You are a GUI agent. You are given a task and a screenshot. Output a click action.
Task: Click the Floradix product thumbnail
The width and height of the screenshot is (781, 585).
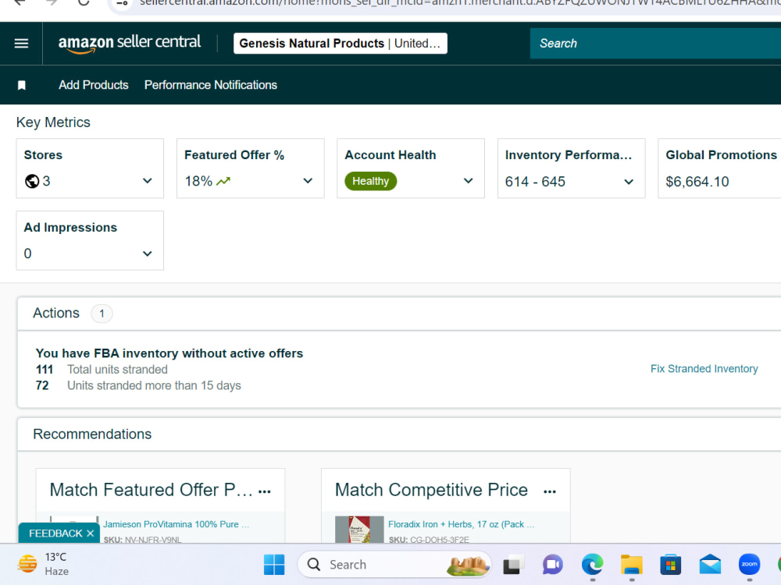359,530
